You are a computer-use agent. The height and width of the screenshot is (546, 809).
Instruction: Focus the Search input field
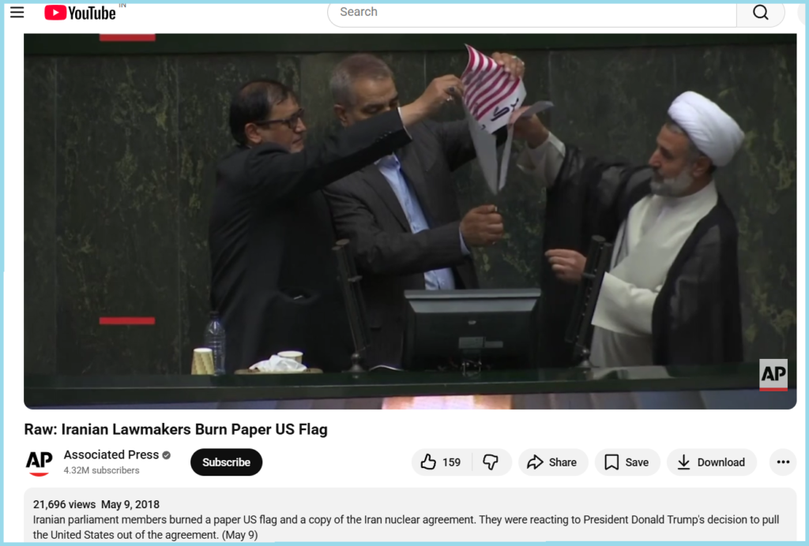coord(532,13)
